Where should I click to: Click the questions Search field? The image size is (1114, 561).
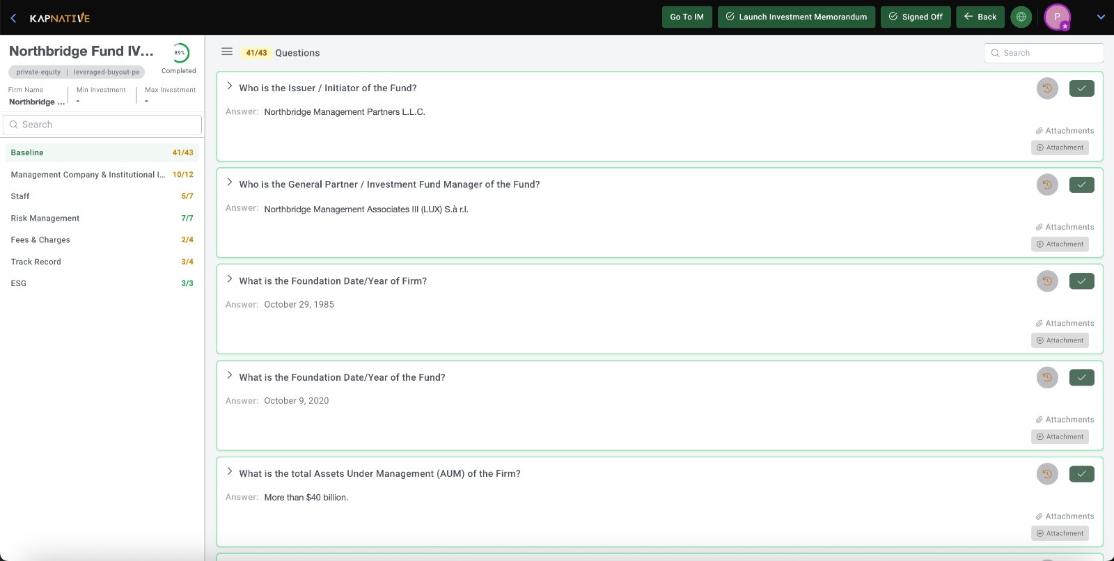1044,53
